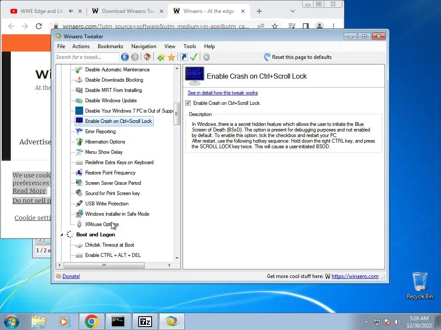Viewport: 441px width, 330px height.
Task: Click the green add bookmark icon
Action: tap(161, 57)
